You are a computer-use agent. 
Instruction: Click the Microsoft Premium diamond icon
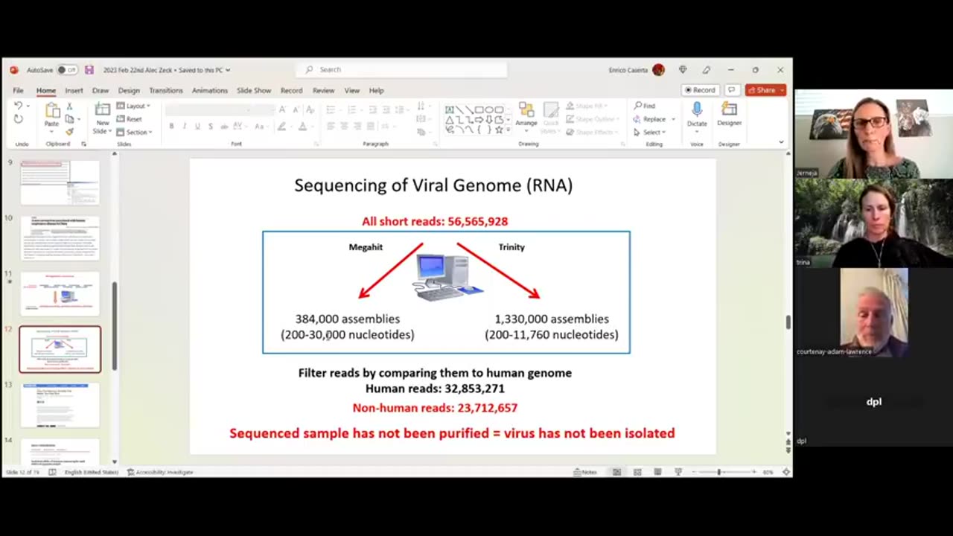point(683,70)
